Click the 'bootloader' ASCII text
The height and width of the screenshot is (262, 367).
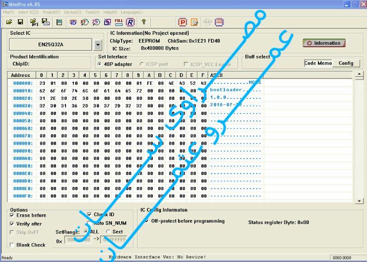tap(226, 90)
